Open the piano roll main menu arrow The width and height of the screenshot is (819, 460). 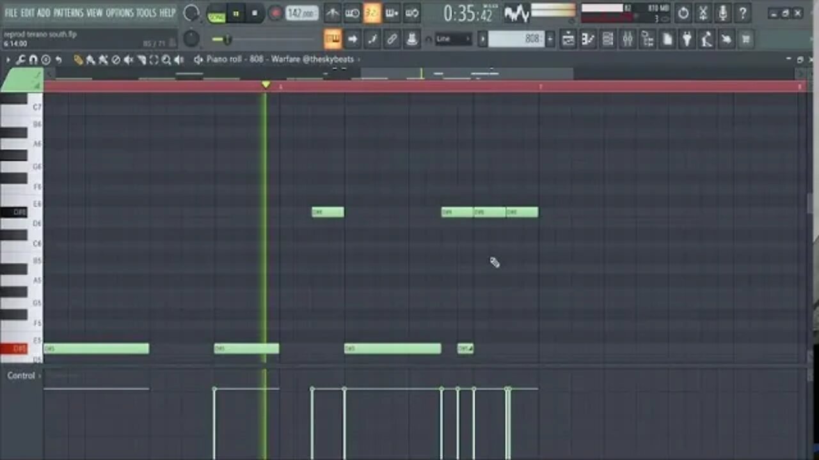click(x=8, y=59)
